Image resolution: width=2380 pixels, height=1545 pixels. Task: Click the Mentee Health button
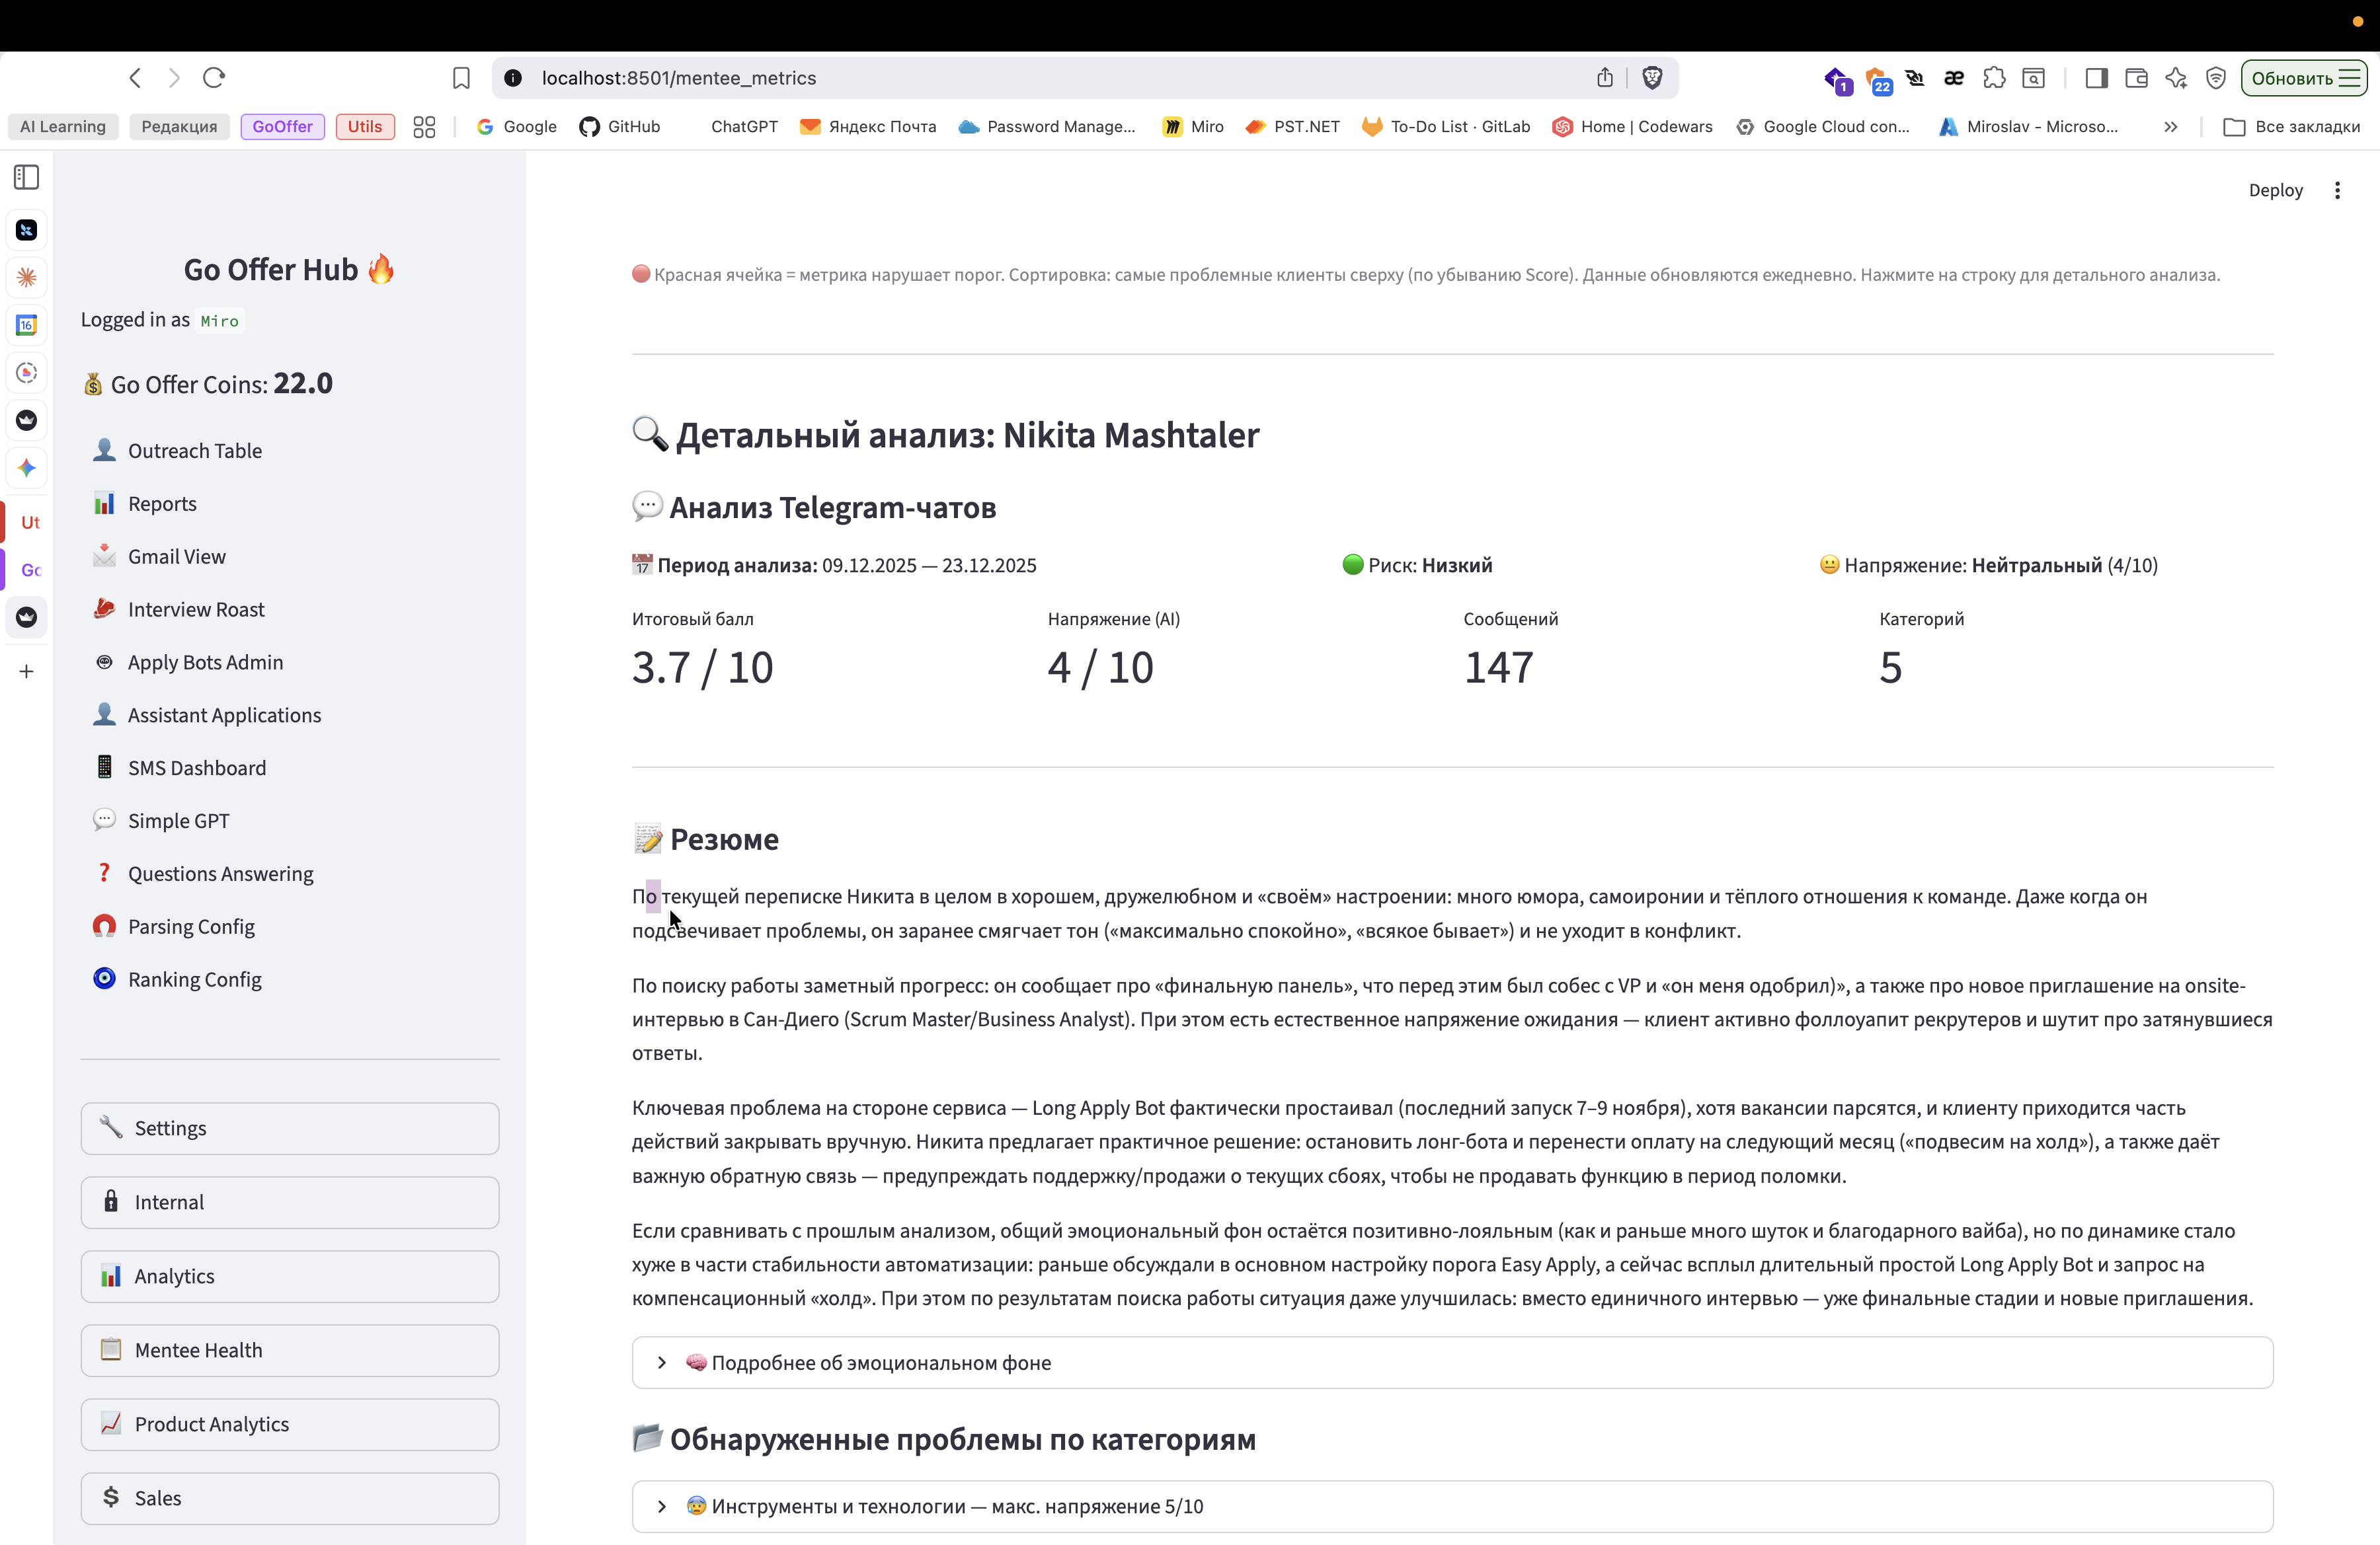[x=290, y=1350]
